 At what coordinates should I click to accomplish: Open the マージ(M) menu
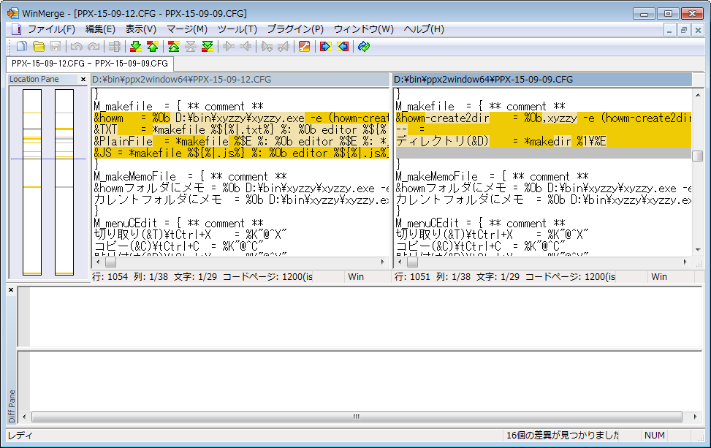click(187, 29)
